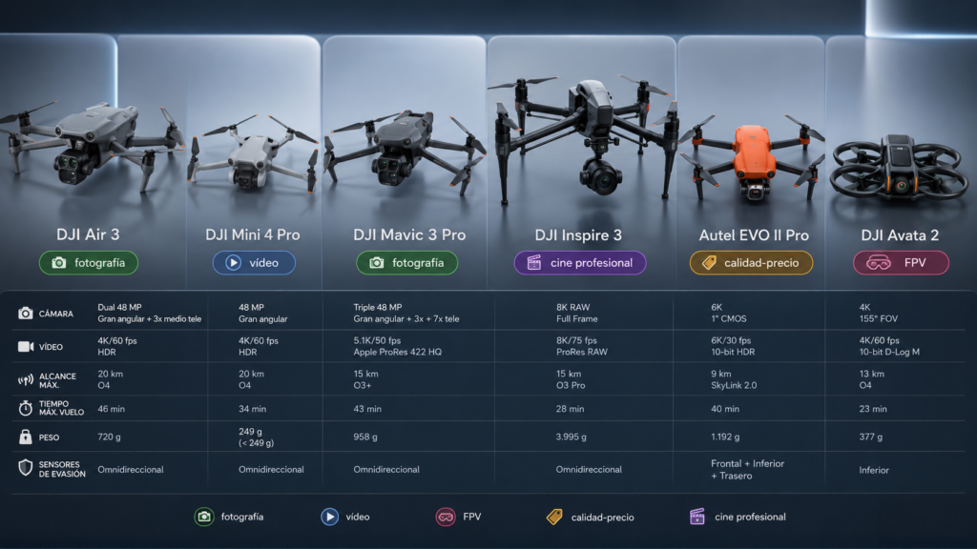Click the '23 min' flight time cell

click(x=873, y=409)
